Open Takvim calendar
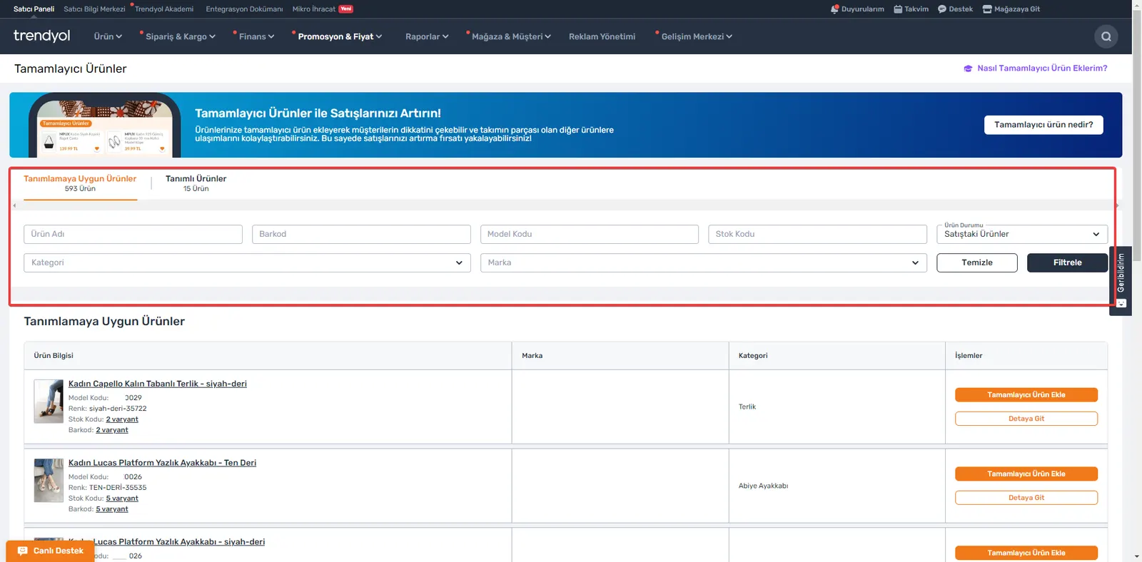Screen dimensions: 1142x562 pyautogui.click(x=911, y=9)
